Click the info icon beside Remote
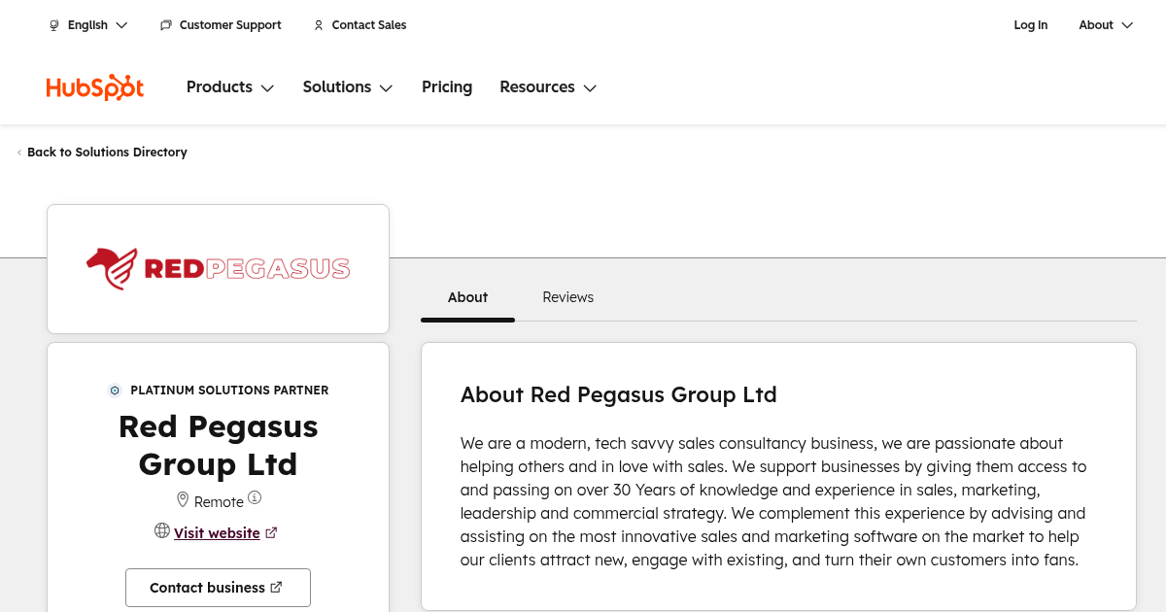Screen dimensions: 1166x612 tap(255, 497)
